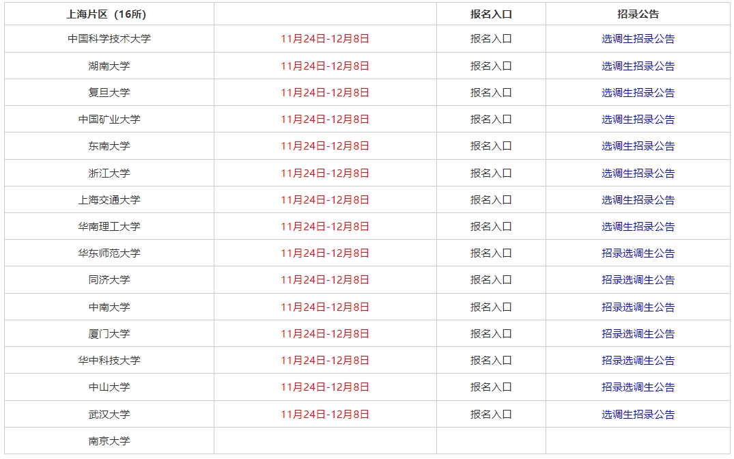Open 招录选调生公告 for 厦门大学

[x=638, y=334]
